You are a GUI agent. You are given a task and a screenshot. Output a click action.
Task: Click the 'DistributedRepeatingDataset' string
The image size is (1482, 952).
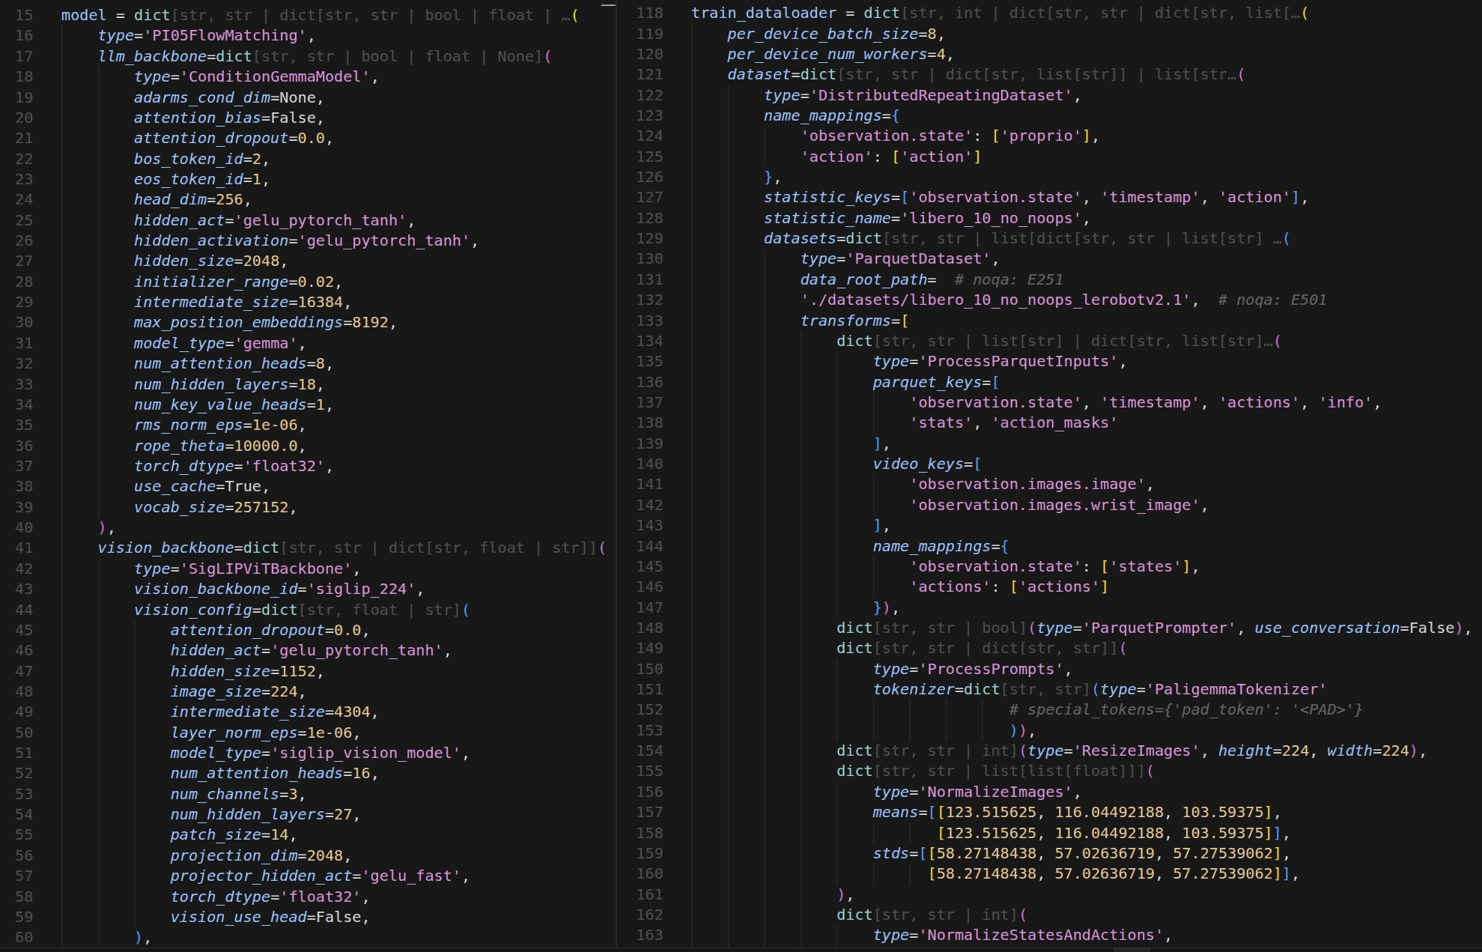pos(940,95)
